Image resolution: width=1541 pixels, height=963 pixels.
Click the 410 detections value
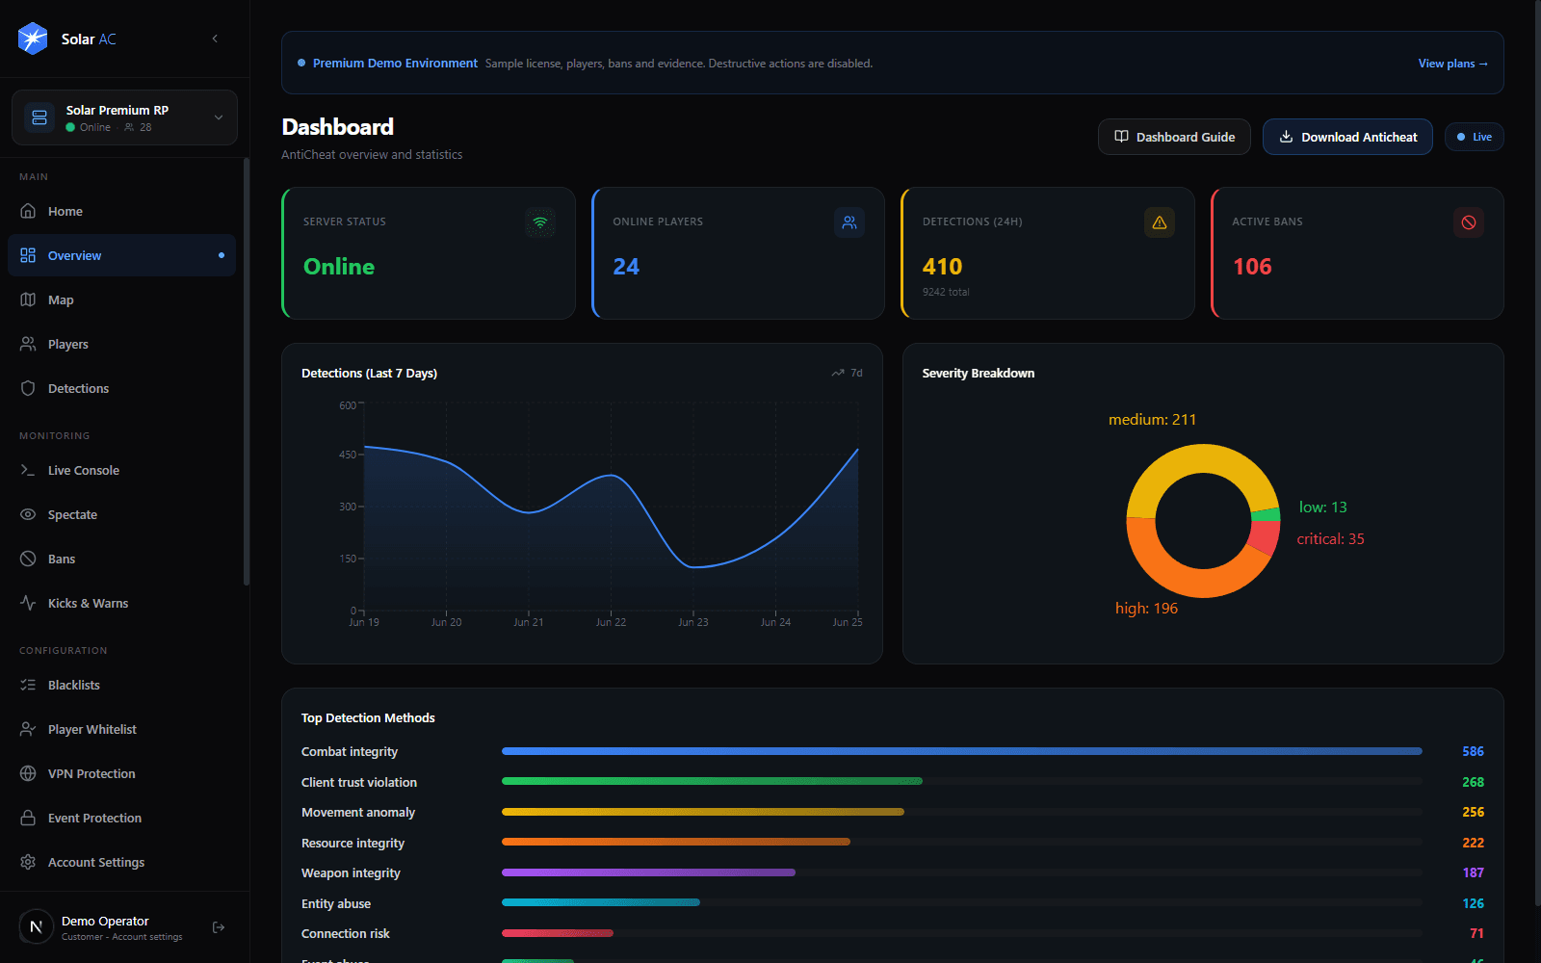point(942,267)
